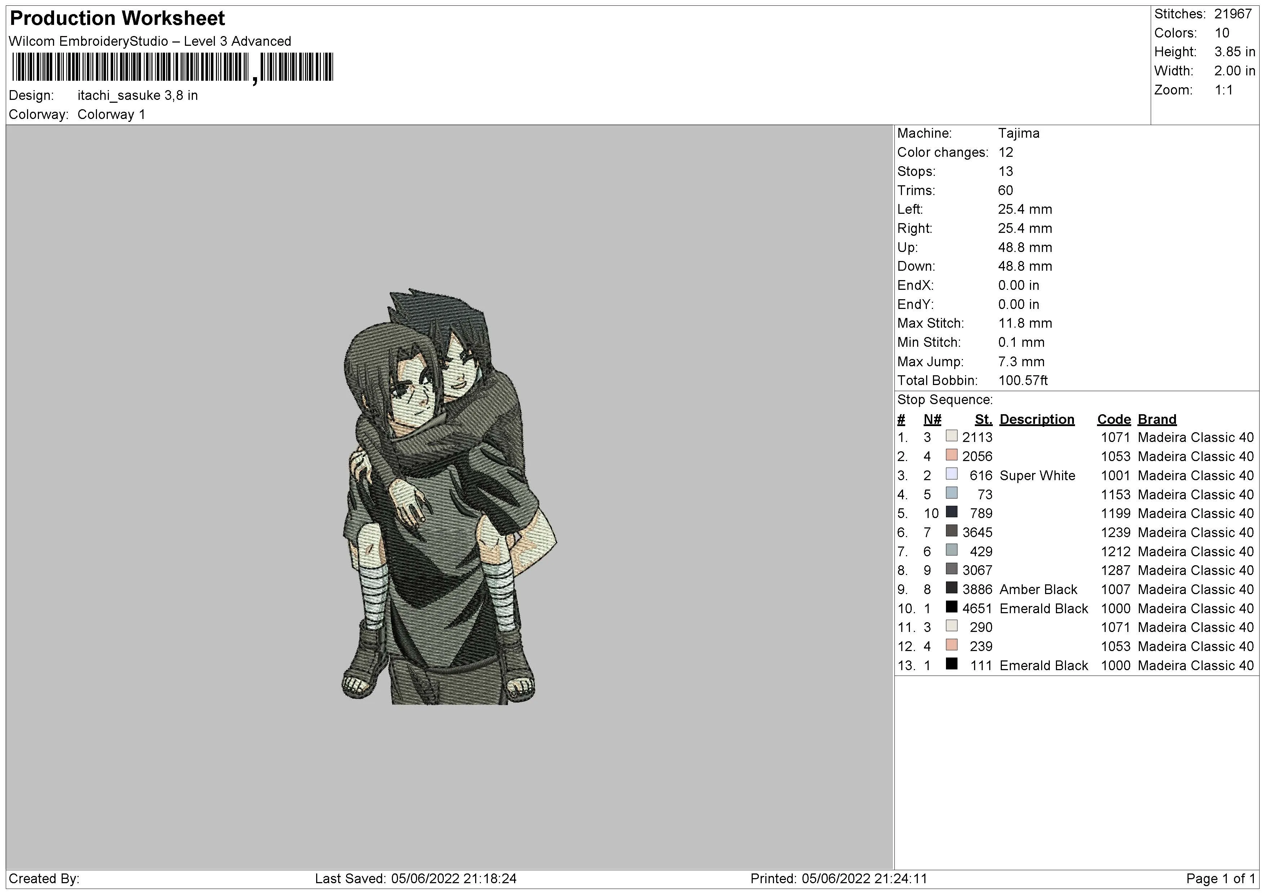Select color swatch for stop 5 code 1199
This screenshot has width=1265, height=894.
coord(951,512)
